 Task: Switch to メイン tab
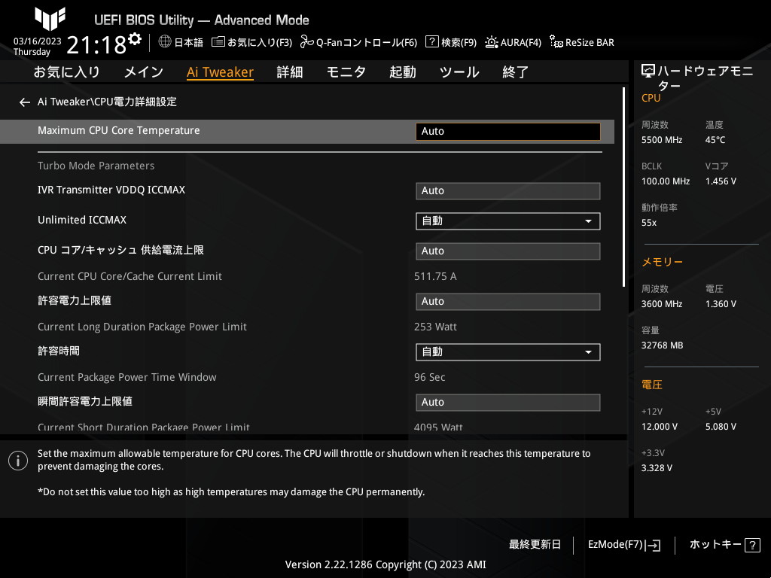click(x=144, y=72)
